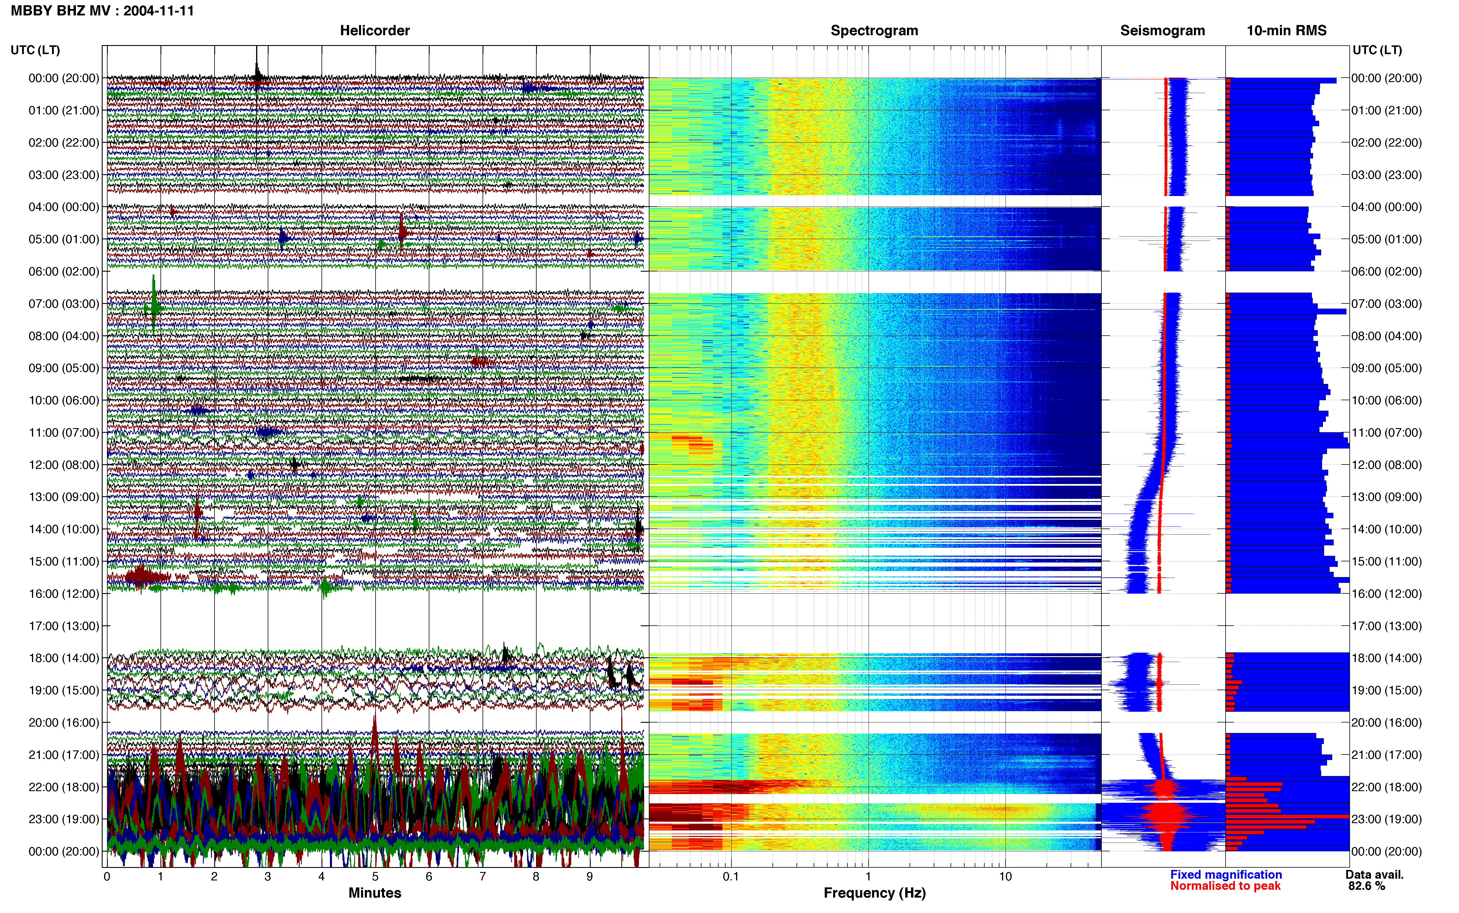Click the left 01:00 (21:00) time label
The height and width of the screenshot is (913, 1459).
coord(64,110)
